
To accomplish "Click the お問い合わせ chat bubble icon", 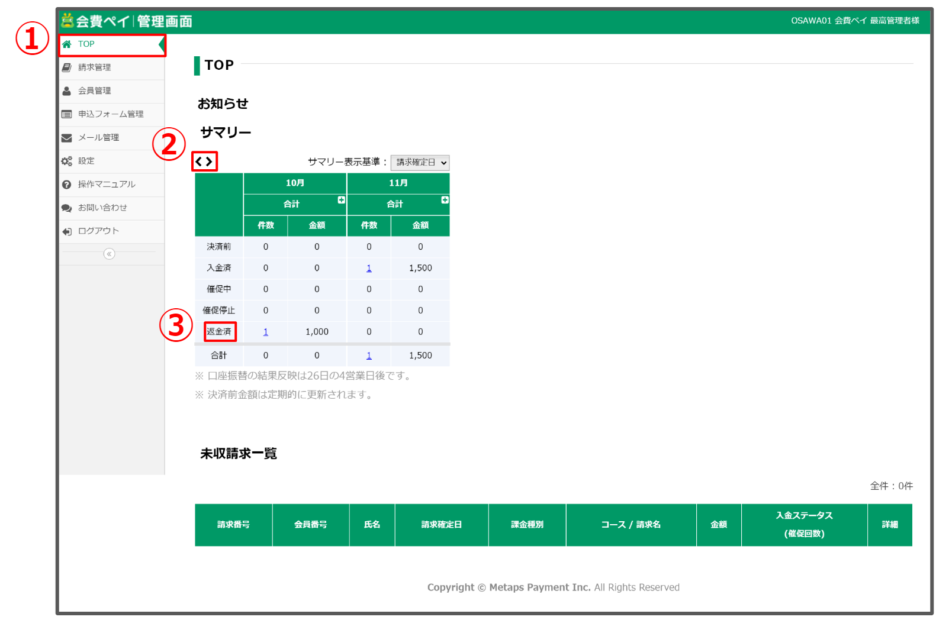I will coord(67,208).
